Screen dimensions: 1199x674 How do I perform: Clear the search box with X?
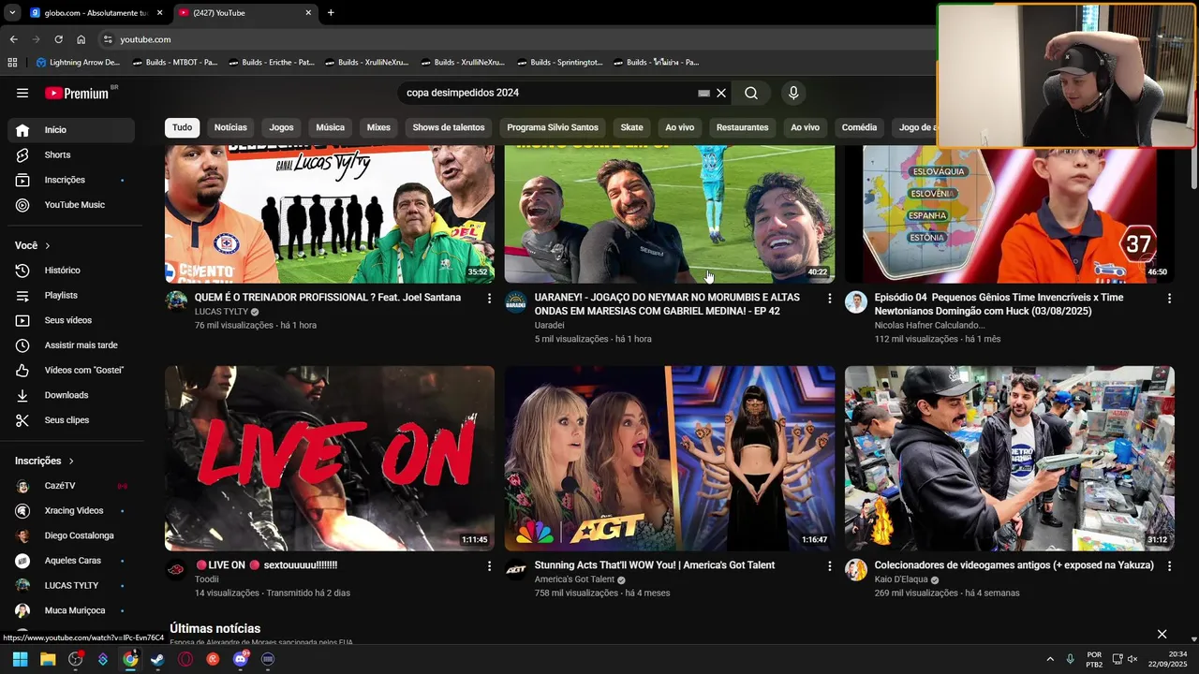[x=721, y=93]
